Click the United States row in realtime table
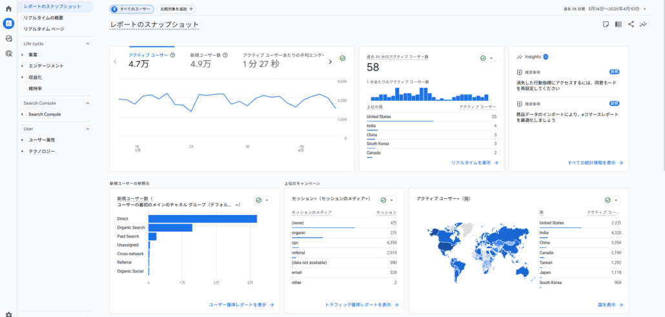The height and width of the screenshot is (317, 665). tap(431, 117)
